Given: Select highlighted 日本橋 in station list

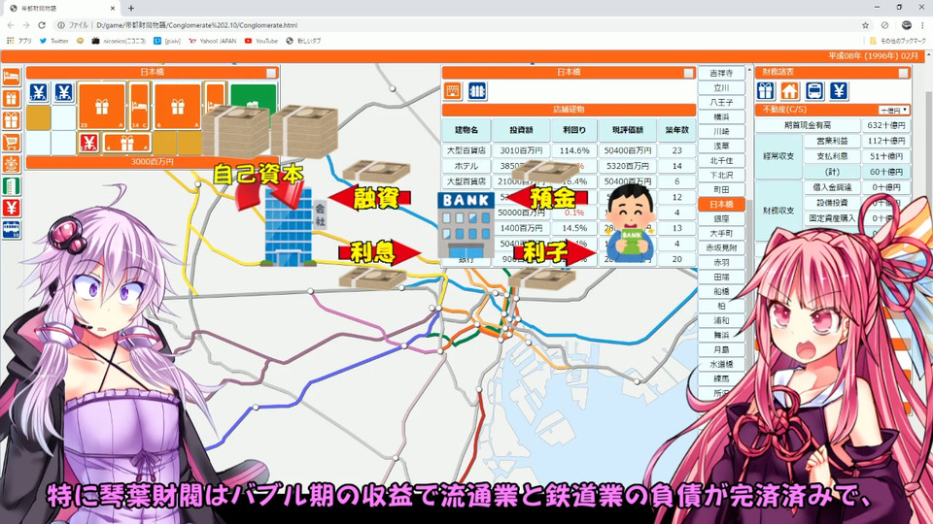Looking at the screenshot, I should pyautogui.click(x=721, y=205).
